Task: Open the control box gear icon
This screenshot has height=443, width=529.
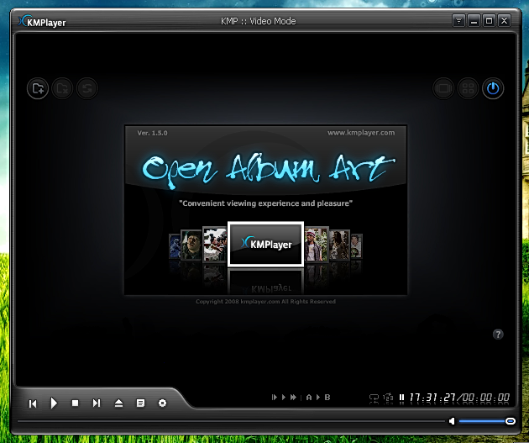Action: click(162, 403)
